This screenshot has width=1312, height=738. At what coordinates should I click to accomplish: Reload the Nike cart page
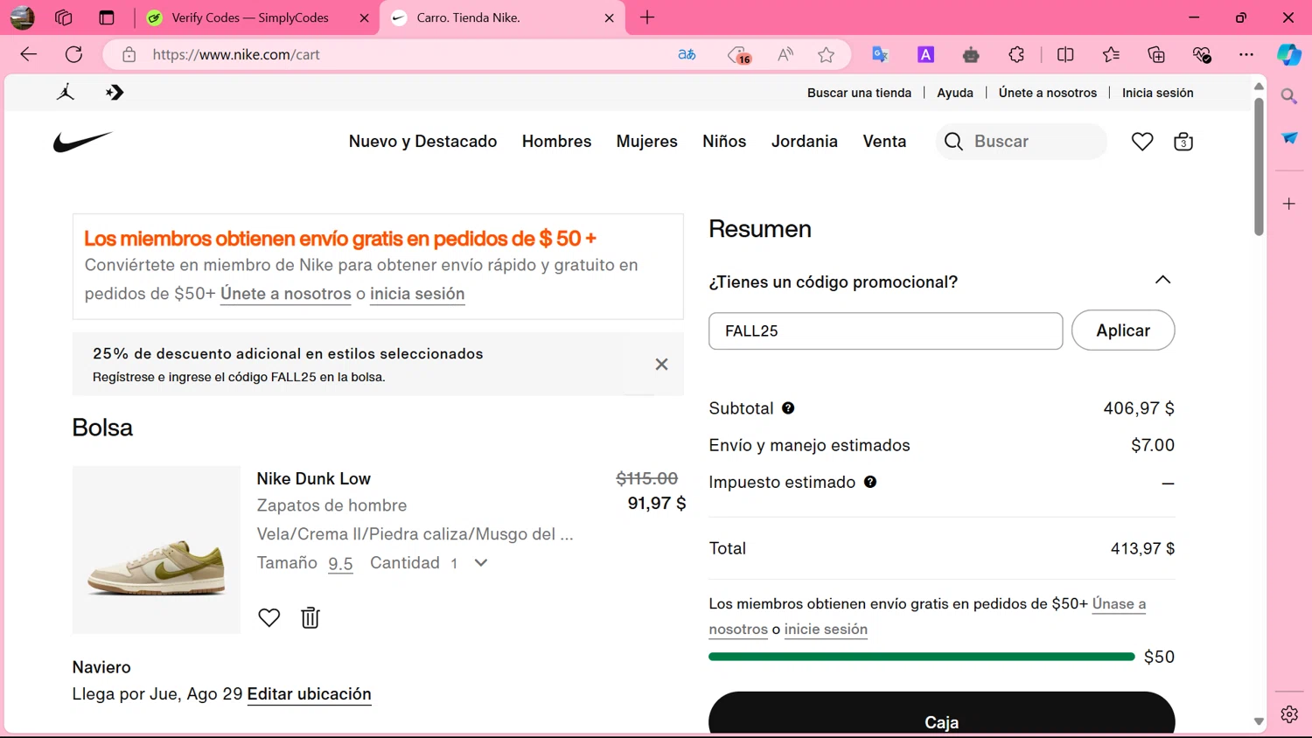(74, 54)
